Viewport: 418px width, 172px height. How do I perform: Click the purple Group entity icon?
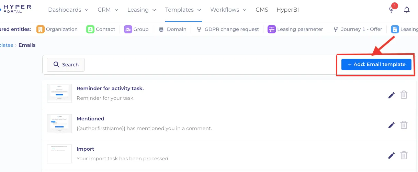[128, 29]
